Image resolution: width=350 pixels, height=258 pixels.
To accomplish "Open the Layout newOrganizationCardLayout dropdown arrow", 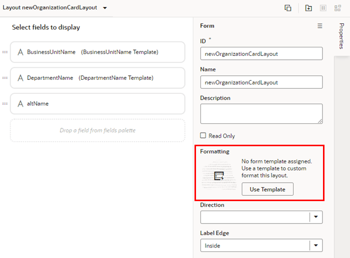I will (x=104, y=8).
